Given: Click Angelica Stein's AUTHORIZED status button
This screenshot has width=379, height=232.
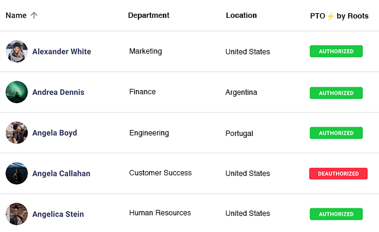Looking at the screenshot, I should pyautogui.click(x=336, y=214).
